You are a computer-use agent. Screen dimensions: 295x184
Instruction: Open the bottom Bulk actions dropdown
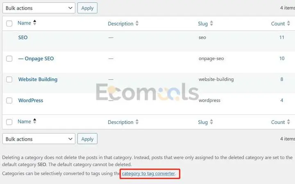coord(39,139)
